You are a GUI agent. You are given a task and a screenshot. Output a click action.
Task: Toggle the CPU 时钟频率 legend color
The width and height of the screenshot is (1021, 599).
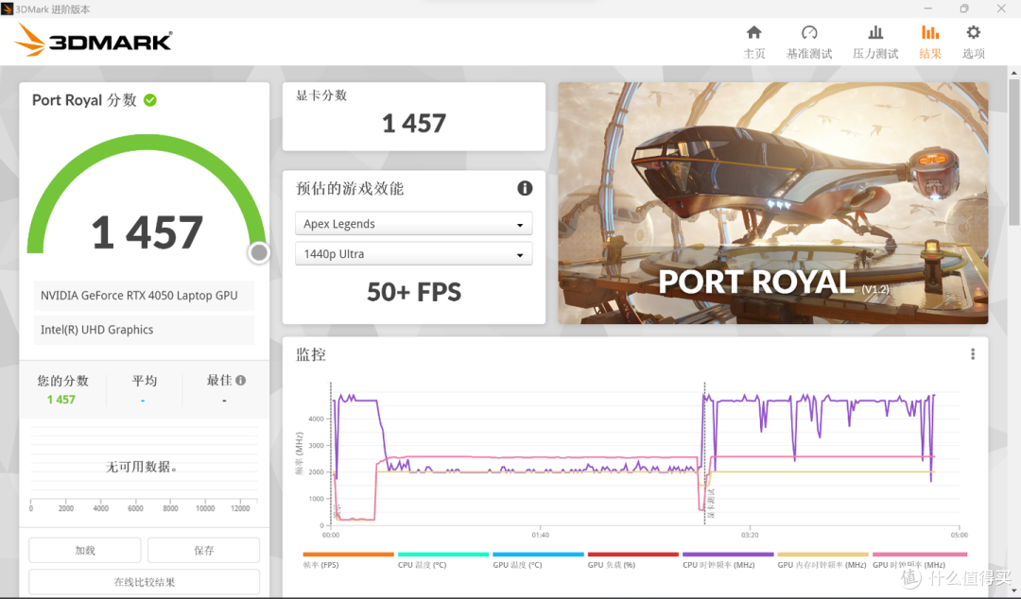728,555
